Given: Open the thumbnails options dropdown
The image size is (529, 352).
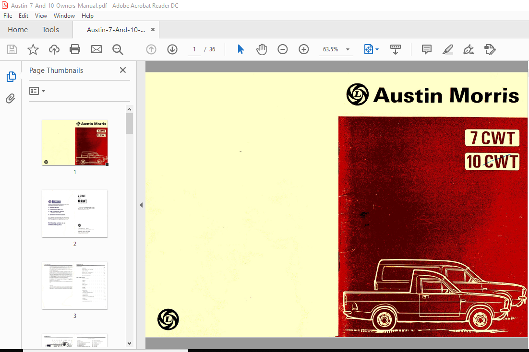Looking at the screenshot, I should pos(37,91).
